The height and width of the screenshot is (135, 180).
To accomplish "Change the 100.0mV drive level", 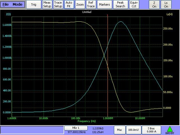I will (134, 130).
